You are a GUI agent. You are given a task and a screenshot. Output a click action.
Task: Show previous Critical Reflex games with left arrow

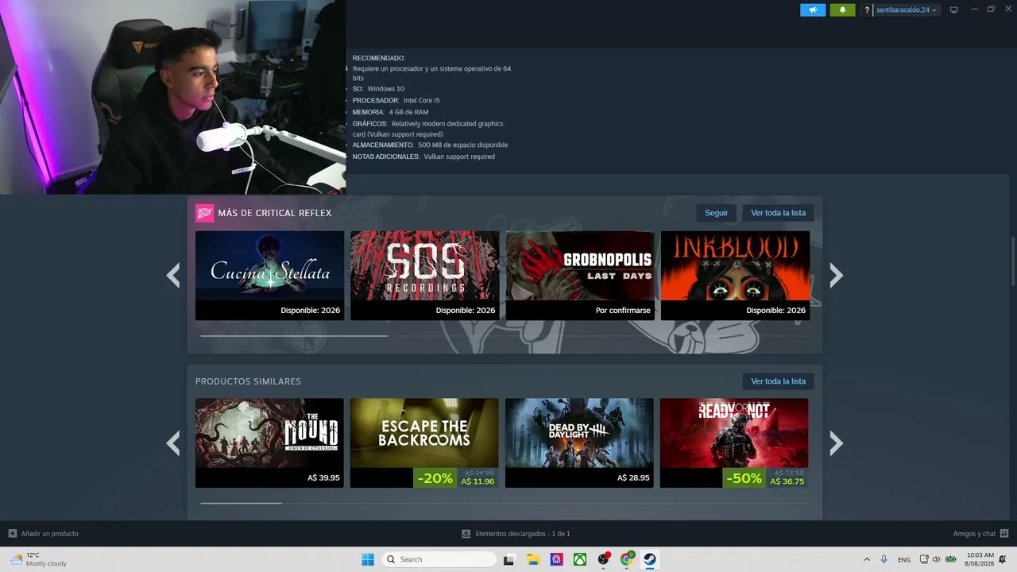[x=173, y=276]
